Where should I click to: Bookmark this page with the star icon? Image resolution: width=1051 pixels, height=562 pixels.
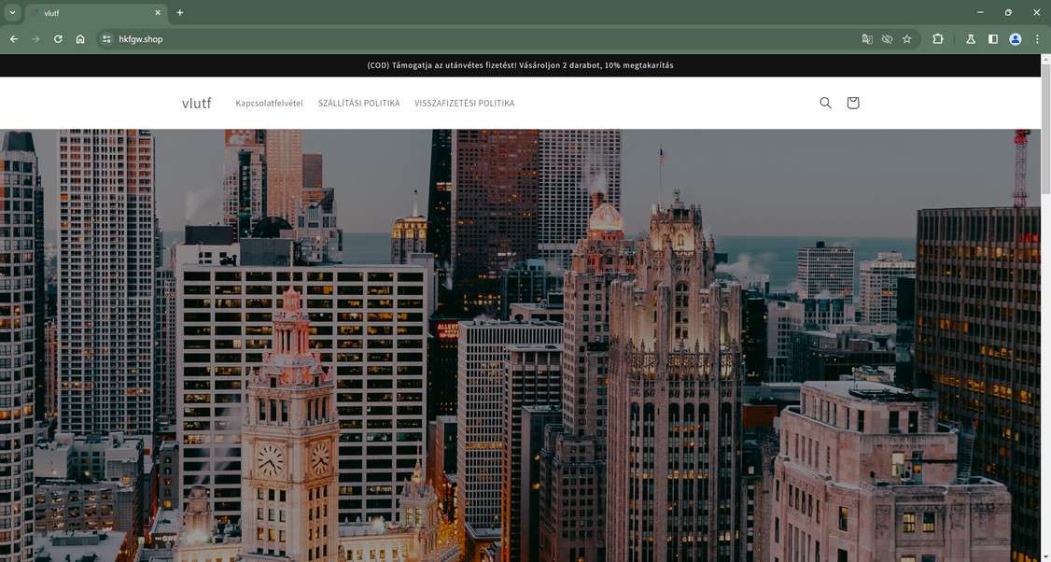pyautogui.click(x=907, y=39)
